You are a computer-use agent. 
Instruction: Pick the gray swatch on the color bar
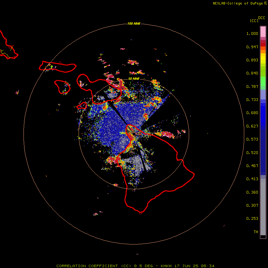(263, 208)
